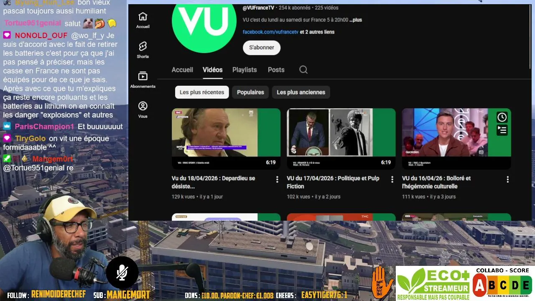Open the facebook.com/vufrancetv link
Image resolution: width=535 pixels, height=301 pixels.
point(270,32)
